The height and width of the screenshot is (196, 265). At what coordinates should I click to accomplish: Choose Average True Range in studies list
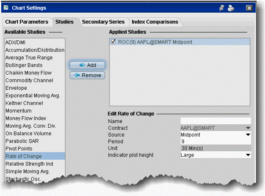pyautogui.click(x=29, y=58)
